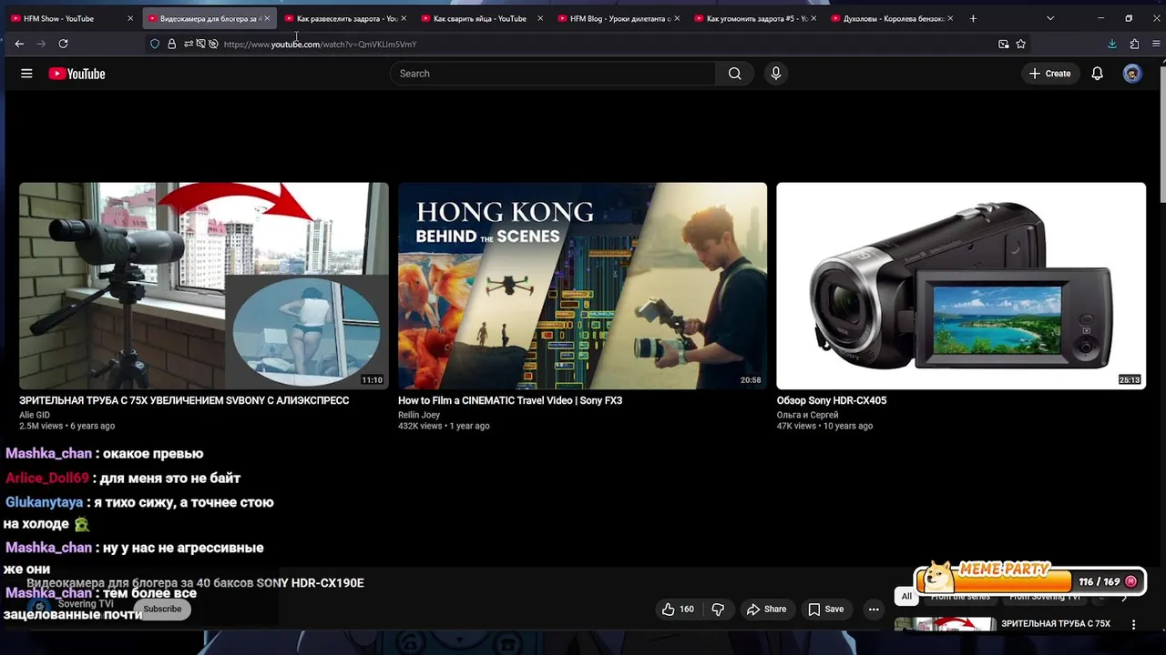Go back with the browser back arrow
1166x655 pixels.
pos(19,44)
